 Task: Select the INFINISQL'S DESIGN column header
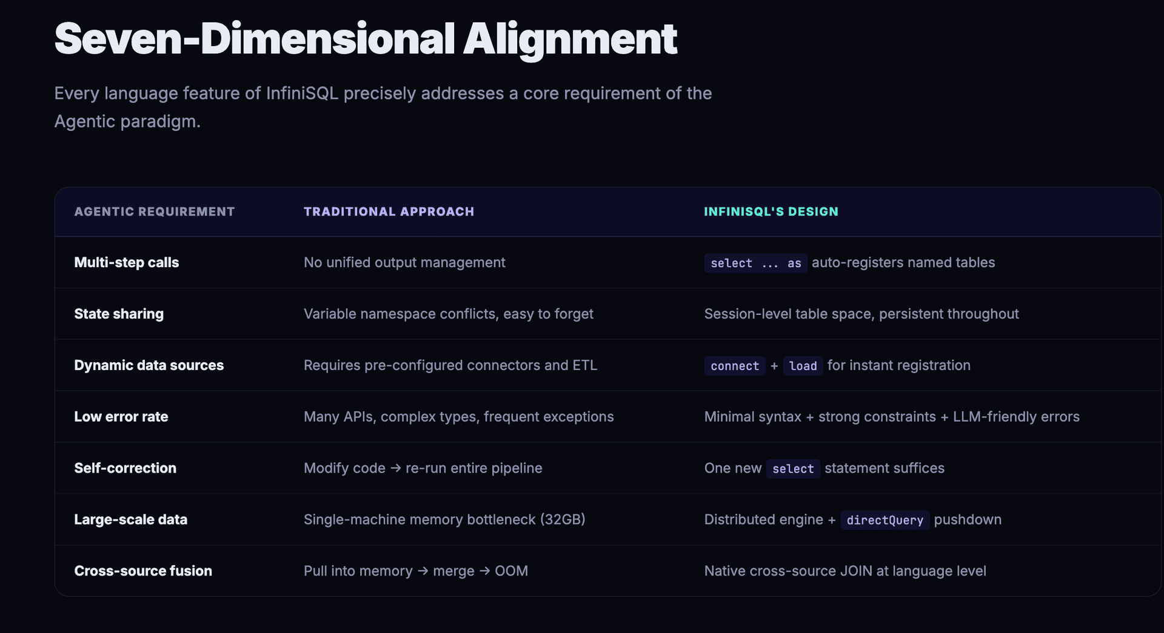click(771, 211)
